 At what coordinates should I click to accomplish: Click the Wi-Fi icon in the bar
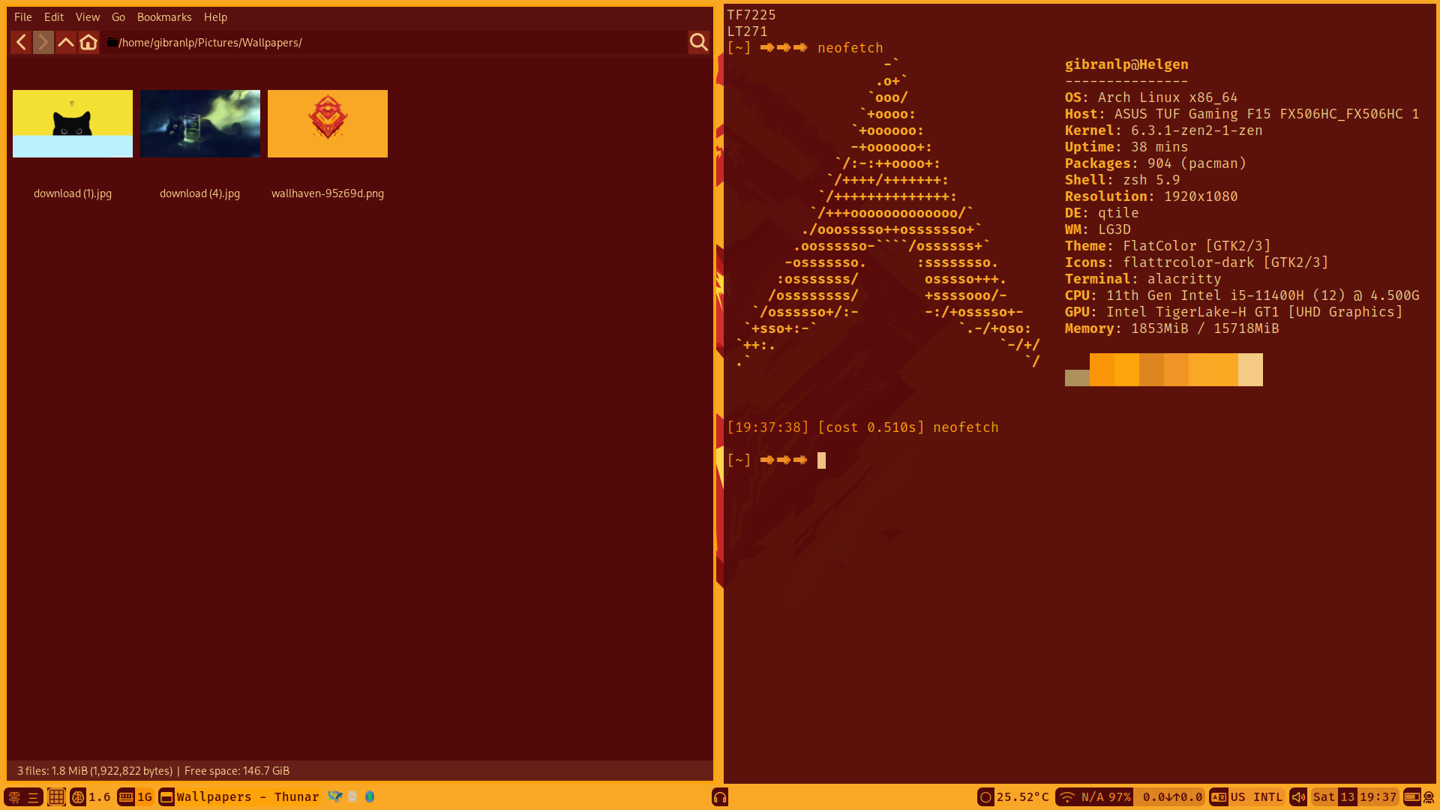[x=1066, y=797]
